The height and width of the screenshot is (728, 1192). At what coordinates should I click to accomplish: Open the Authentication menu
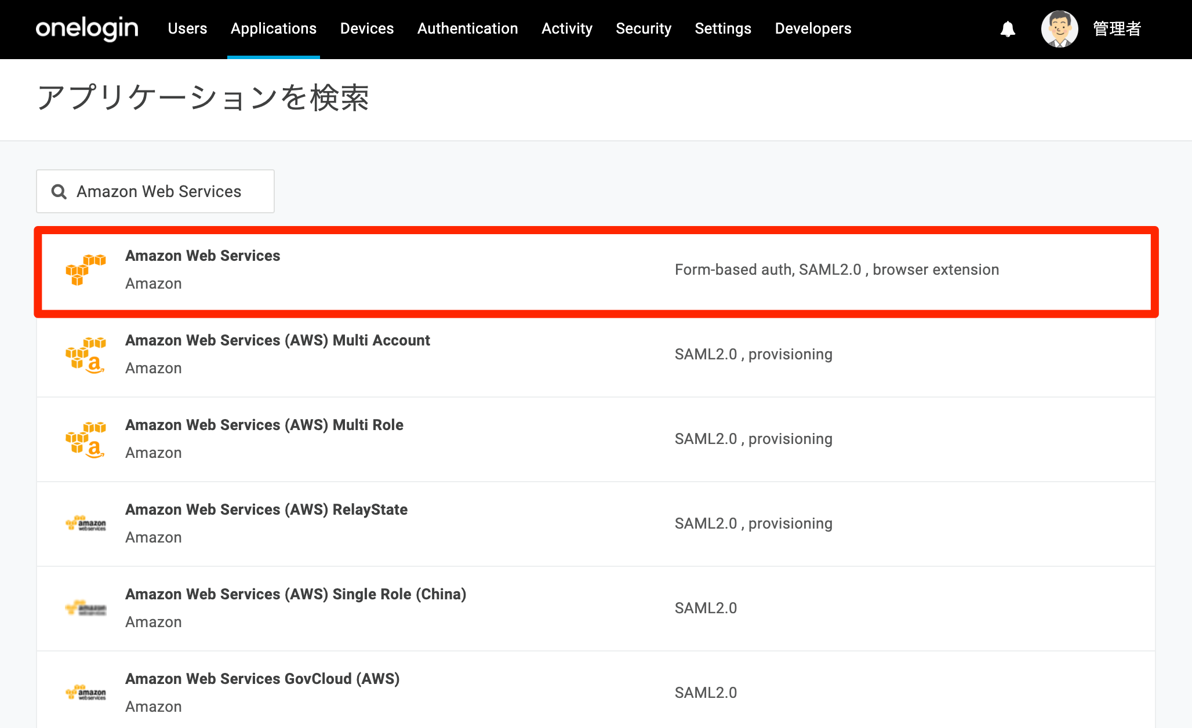pyautogui.click(x=467, y=28)
